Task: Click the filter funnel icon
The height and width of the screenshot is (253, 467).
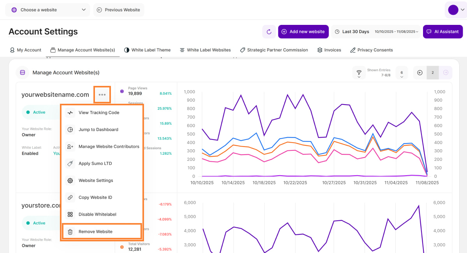Action: point(358,72)
